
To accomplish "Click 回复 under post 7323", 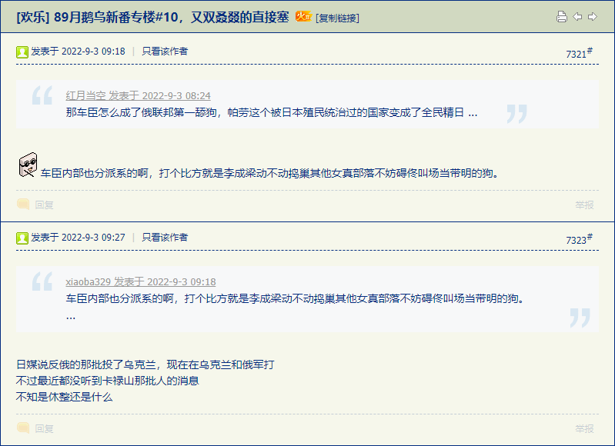I will [x=44, y=429].
